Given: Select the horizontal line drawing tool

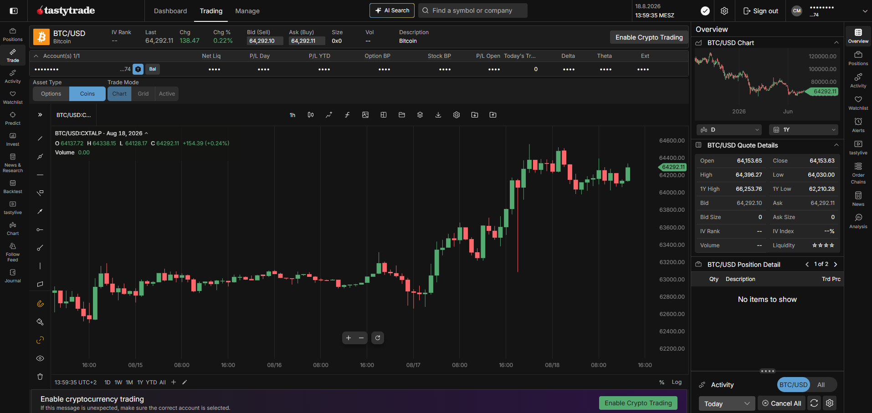Looking at the screenshot, I should tap(40, 175).
